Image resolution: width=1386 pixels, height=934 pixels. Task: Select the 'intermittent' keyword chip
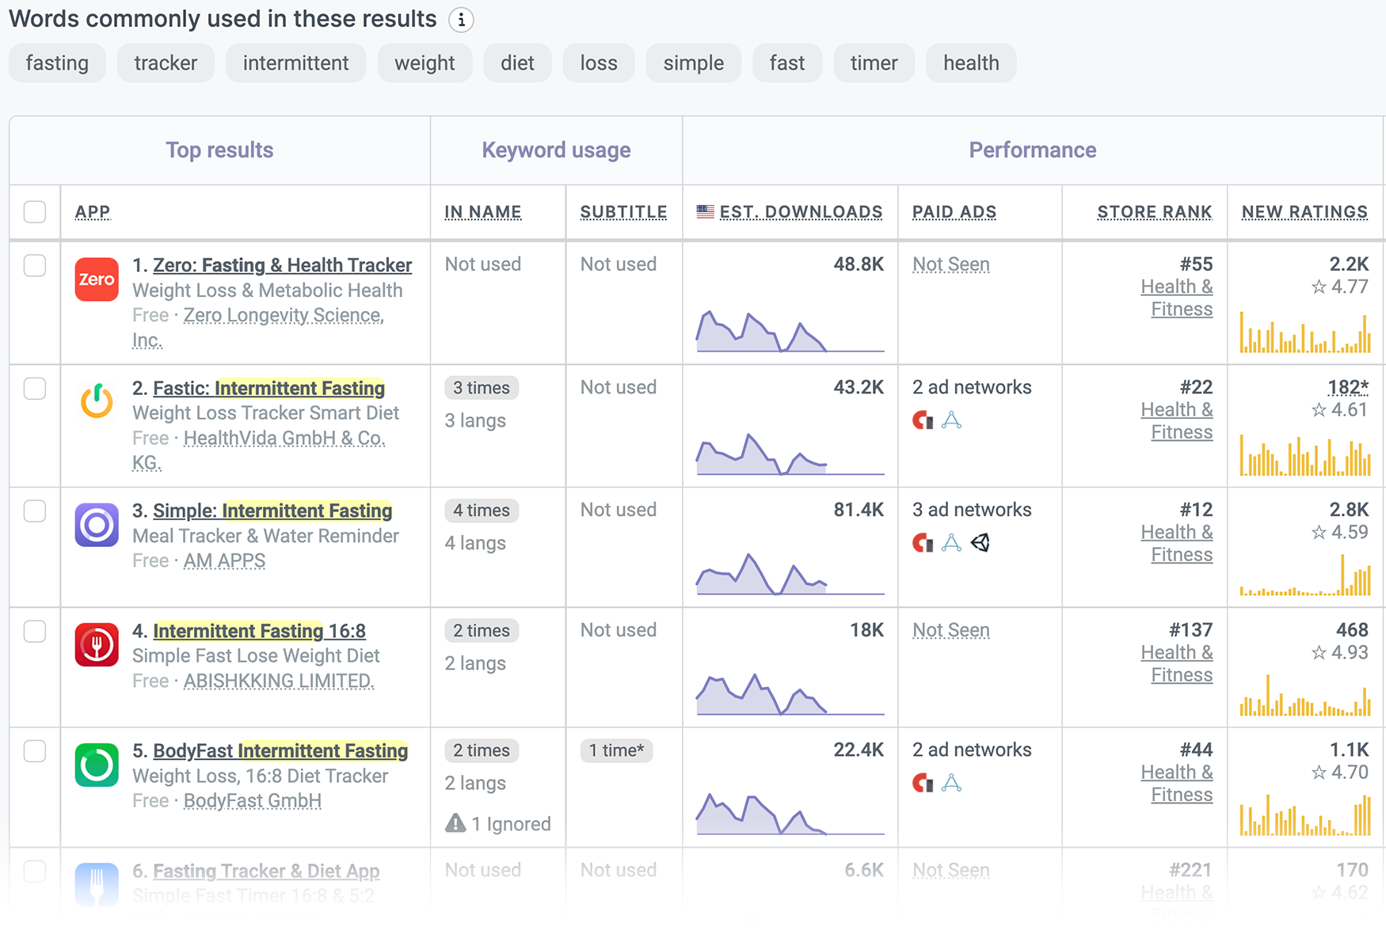click(295, 63)
